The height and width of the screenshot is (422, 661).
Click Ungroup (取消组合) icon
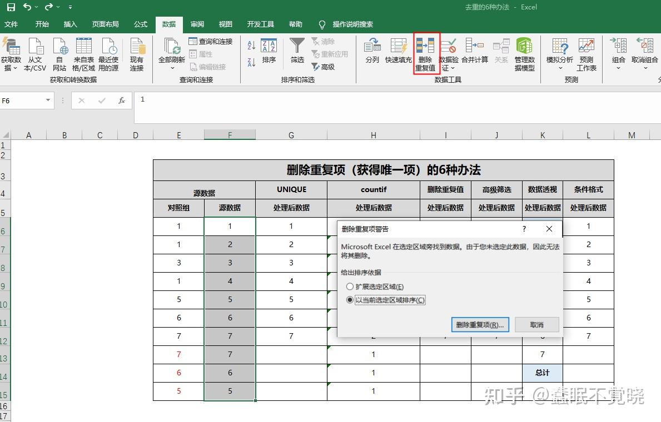click(644, 46)
